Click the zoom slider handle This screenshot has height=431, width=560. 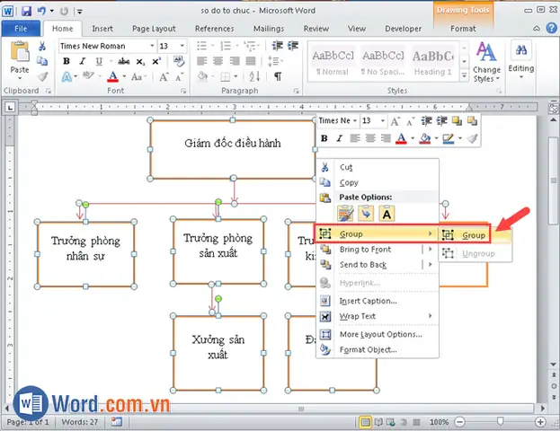500,422
